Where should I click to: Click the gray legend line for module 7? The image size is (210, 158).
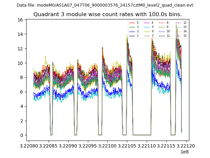(147, 36)
